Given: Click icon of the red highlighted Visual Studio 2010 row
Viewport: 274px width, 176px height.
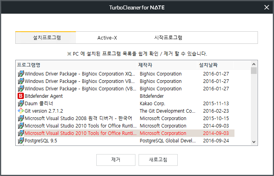Looking at the screenshot, I should point(21,133).
